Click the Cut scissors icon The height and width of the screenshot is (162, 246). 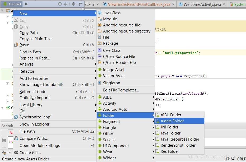(x=16, y=20)
